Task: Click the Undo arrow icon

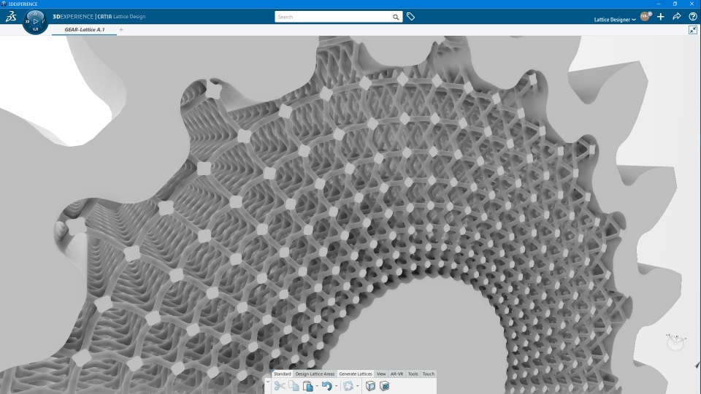Action: (x=327, y=386)
